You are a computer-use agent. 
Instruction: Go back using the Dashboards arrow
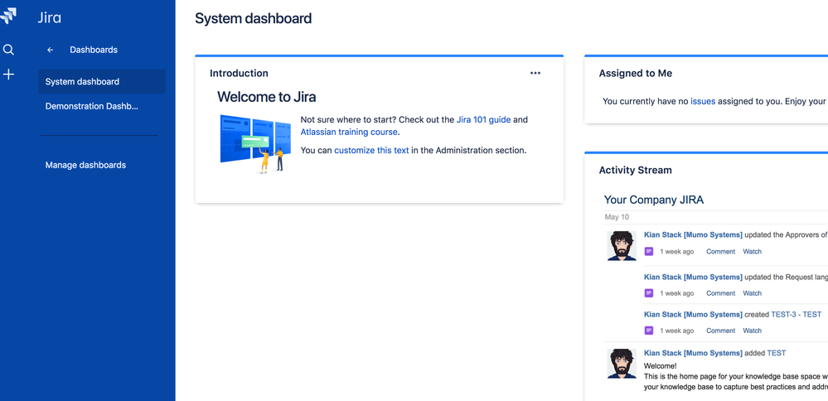[51, 50]
